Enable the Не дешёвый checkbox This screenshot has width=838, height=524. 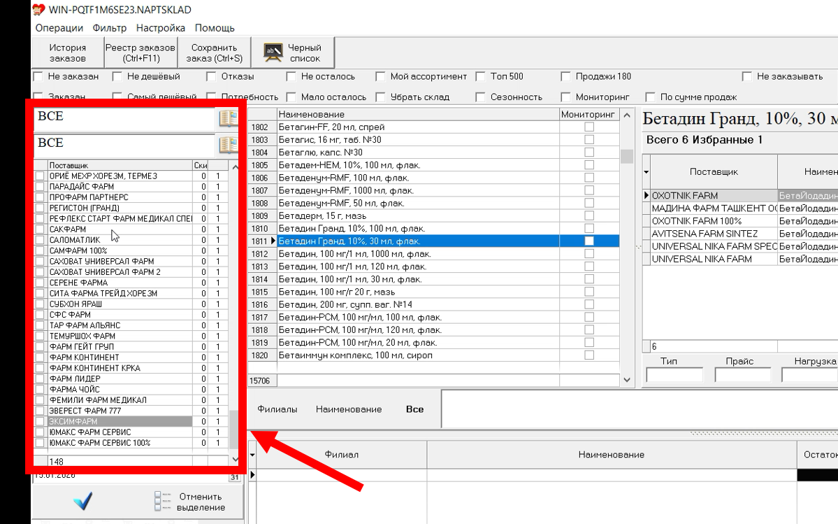pos(117,76)
